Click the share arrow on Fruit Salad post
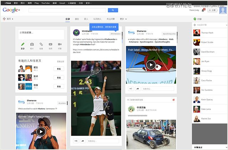228x150 pixels. (x=138, y=89)
